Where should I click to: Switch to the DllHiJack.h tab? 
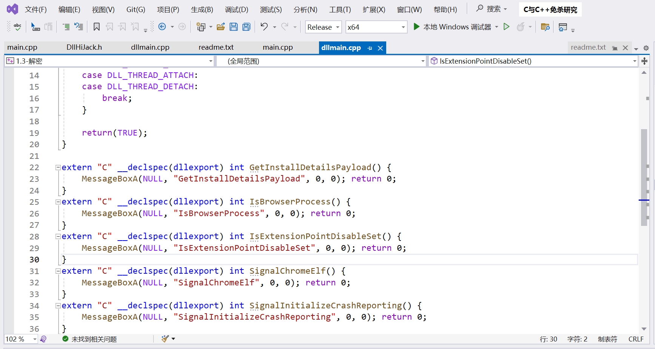[84, 47]
